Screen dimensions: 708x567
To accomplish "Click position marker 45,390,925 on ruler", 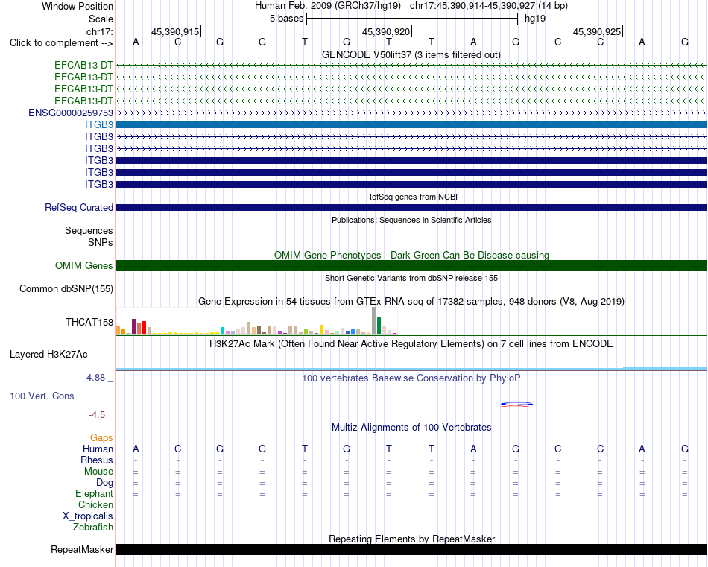I will coord(597,31).
